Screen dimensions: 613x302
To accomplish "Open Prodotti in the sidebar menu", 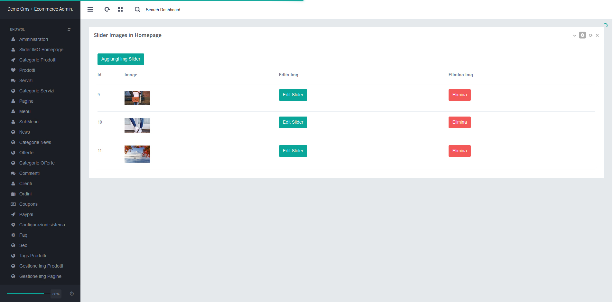I will click(27, 70).
